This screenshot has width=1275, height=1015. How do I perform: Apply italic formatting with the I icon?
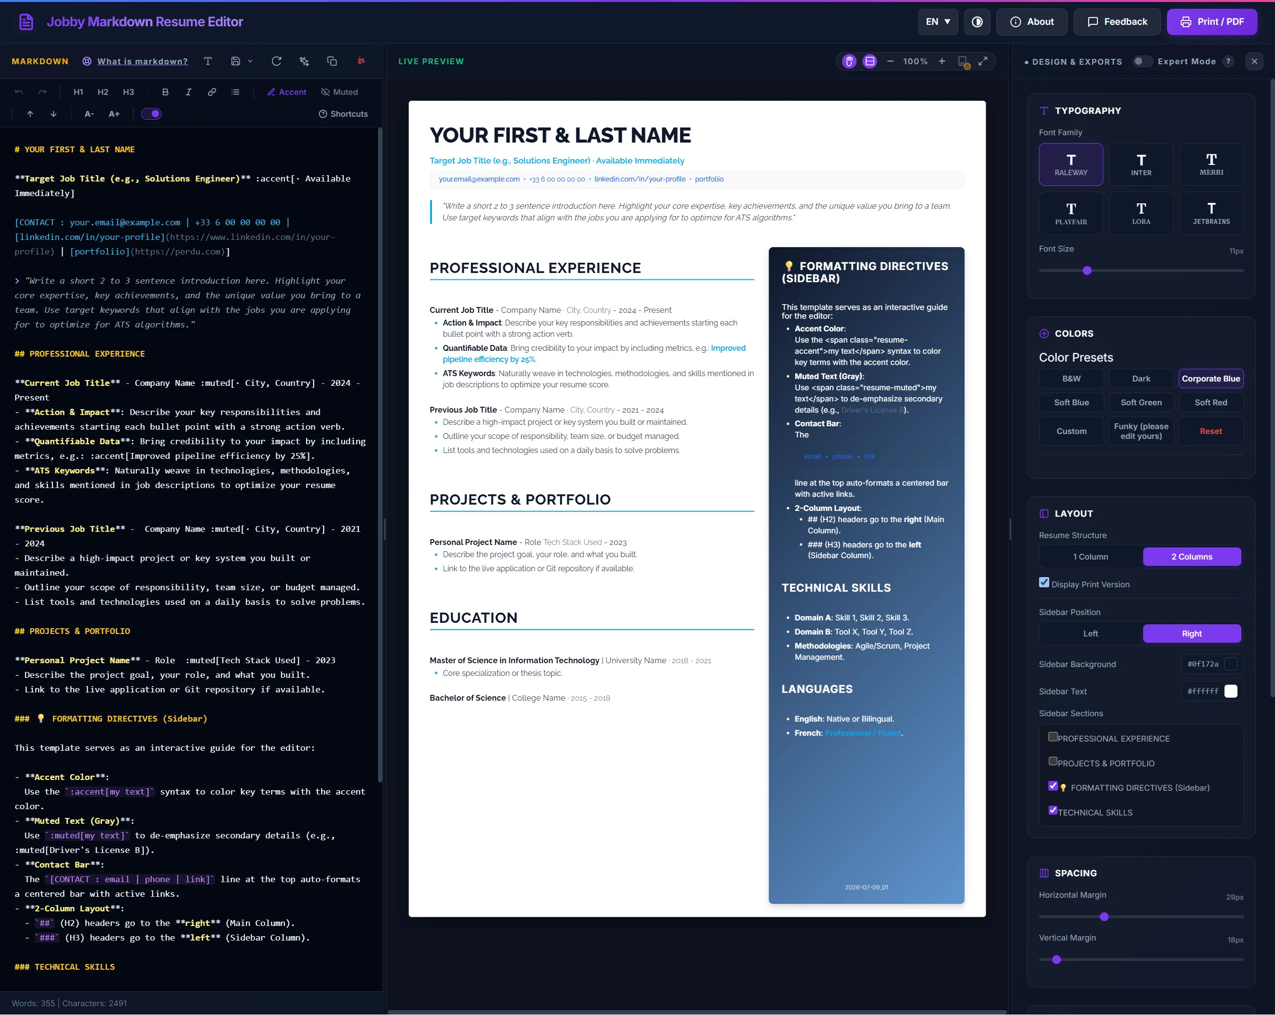click(189, 92)
